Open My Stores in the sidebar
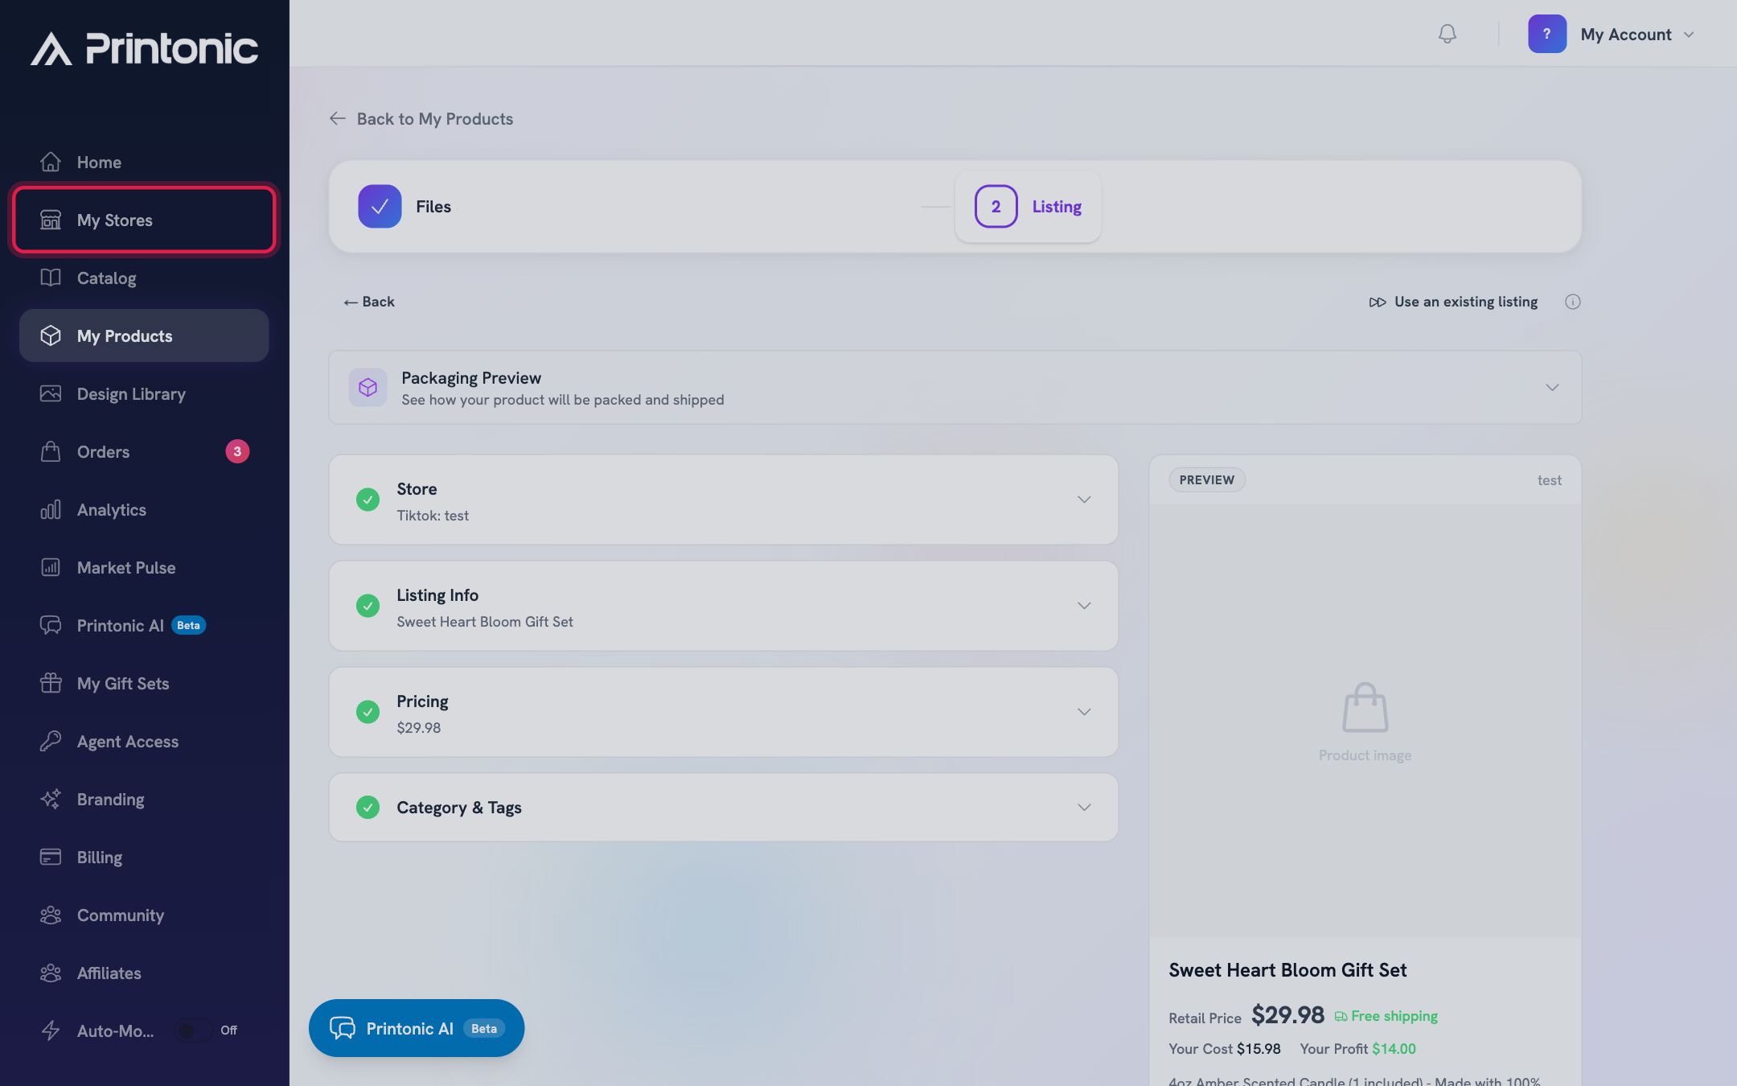Screen dimensions: 1737x1086 [x=144, y=220]
